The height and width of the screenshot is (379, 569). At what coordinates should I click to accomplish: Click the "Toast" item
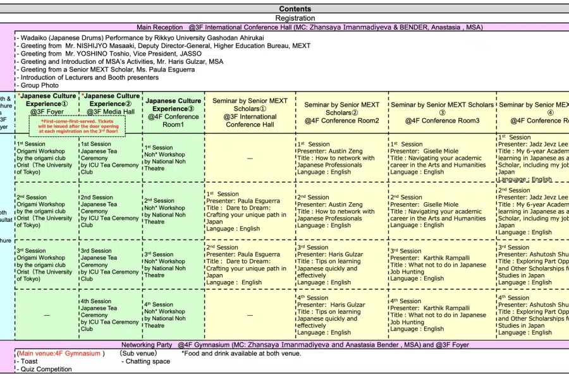(x=27, y=361)
